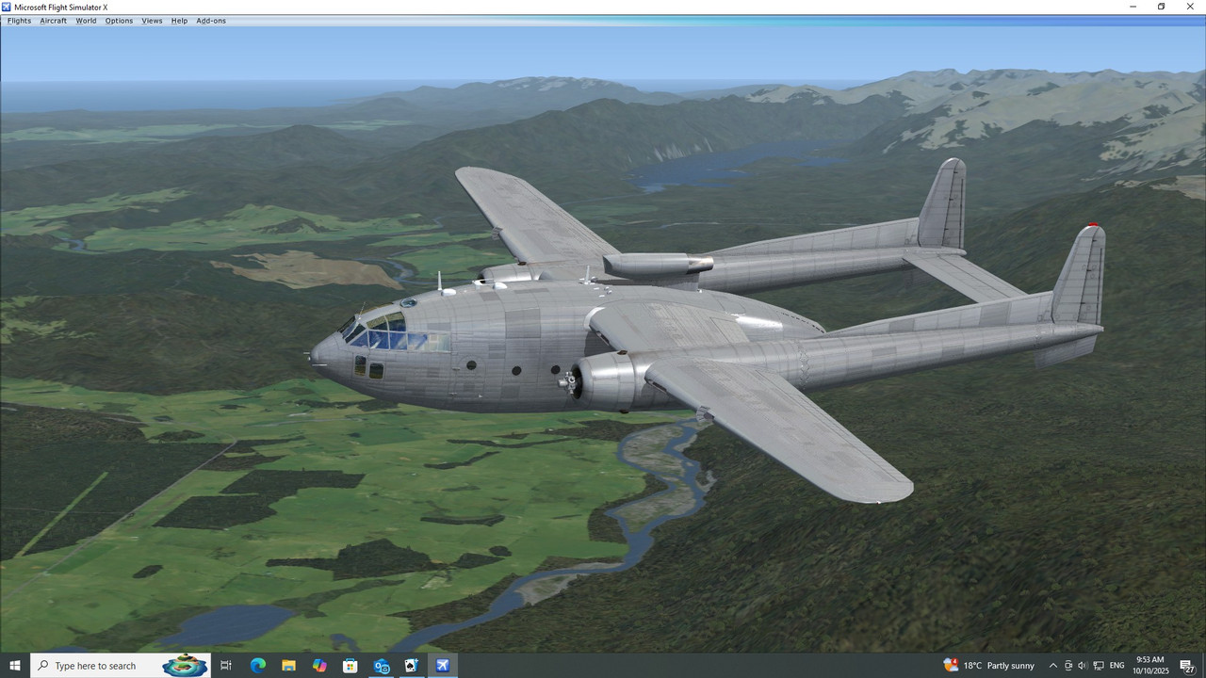1206x678 pixels.
Task: Open the Options menu
Action: pos(119,21)
